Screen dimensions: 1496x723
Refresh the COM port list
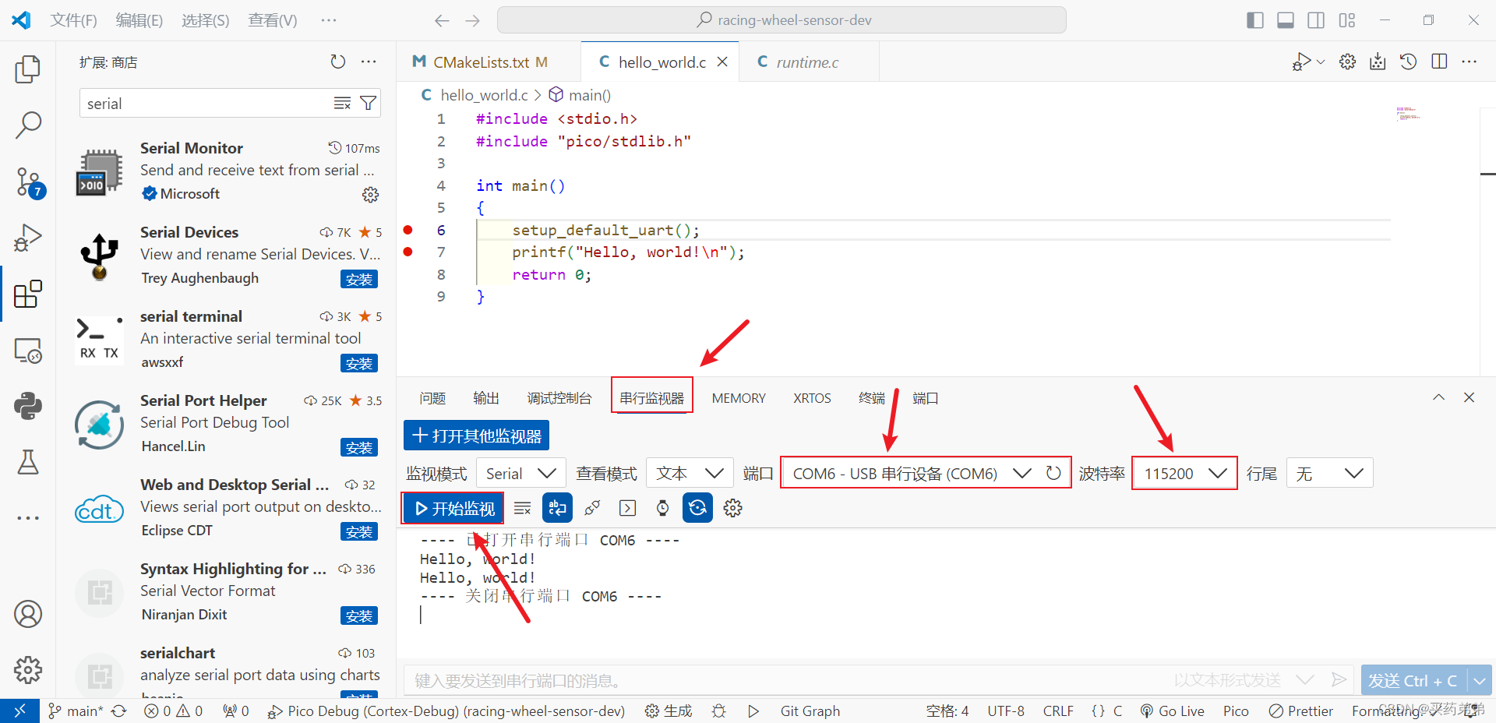1053,473
